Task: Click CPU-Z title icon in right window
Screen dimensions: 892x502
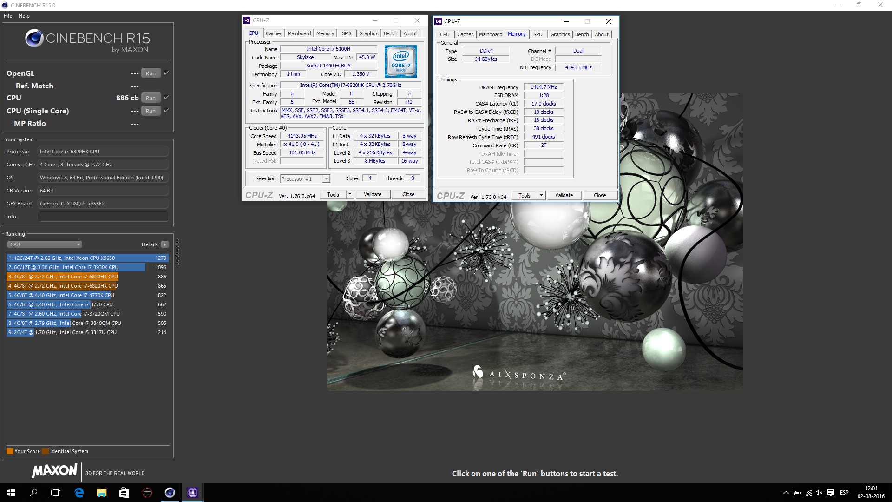Action: [438, 21]
